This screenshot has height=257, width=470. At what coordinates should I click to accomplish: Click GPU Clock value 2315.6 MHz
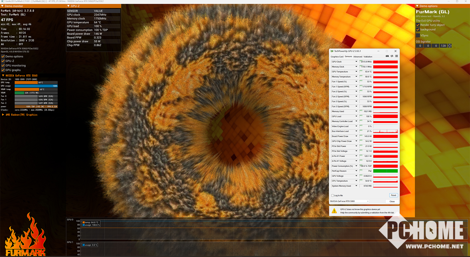(366, 62)
